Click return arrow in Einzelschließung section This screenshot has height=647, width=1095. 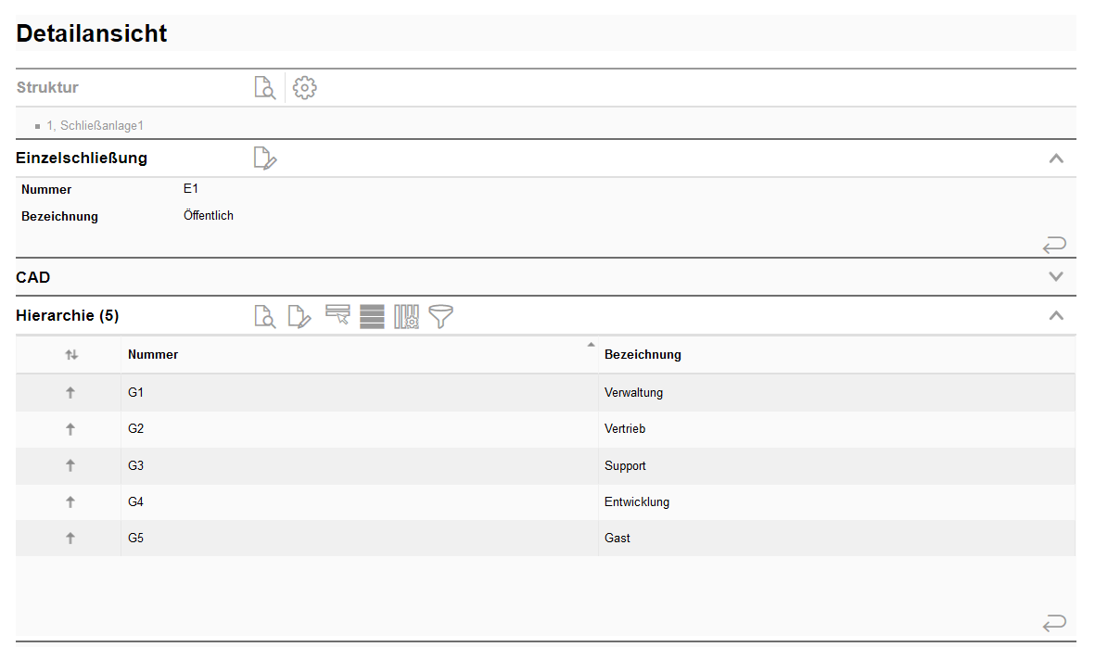tap(1054, 245)
